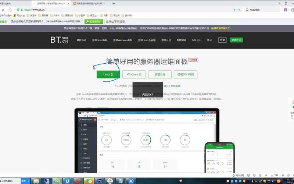Click the mobile phone app preview image
This screenshot has height=184, width=294.
click(x=219, y=158)
